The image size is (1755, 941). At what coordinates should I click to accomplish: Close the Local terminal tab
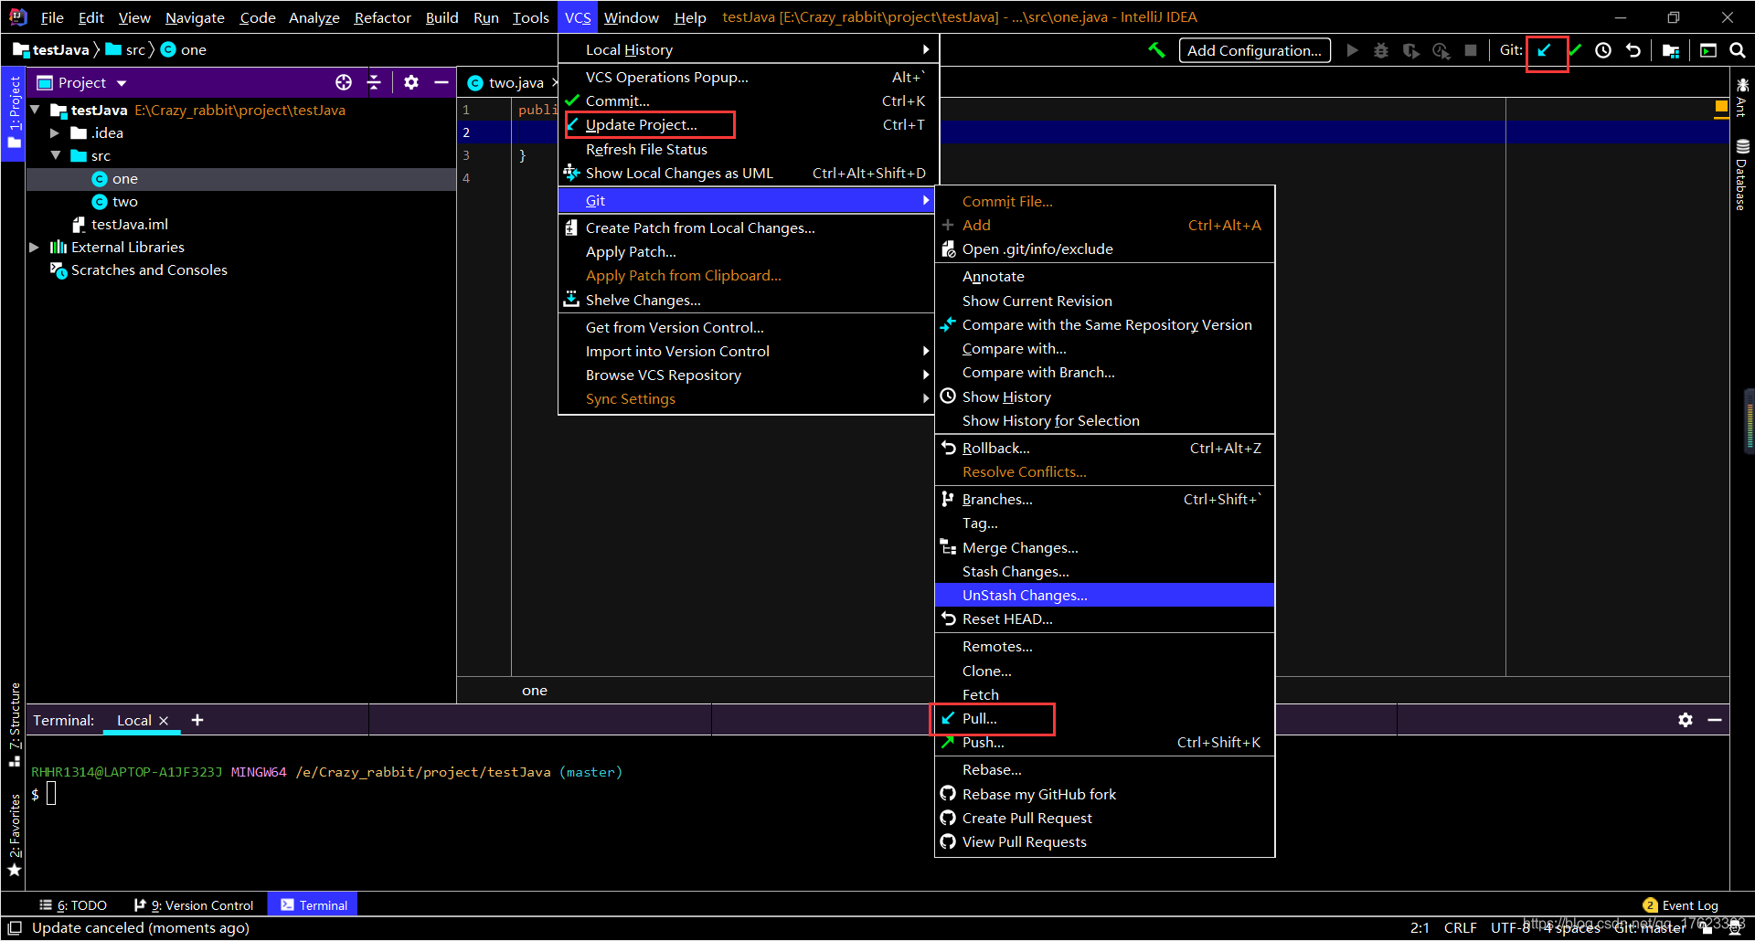point(164,721)
